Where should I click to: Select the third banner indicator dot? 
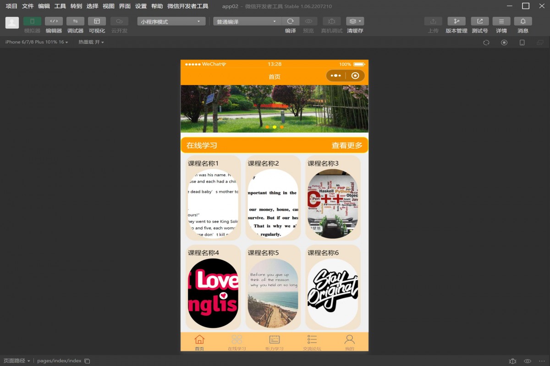282,127
